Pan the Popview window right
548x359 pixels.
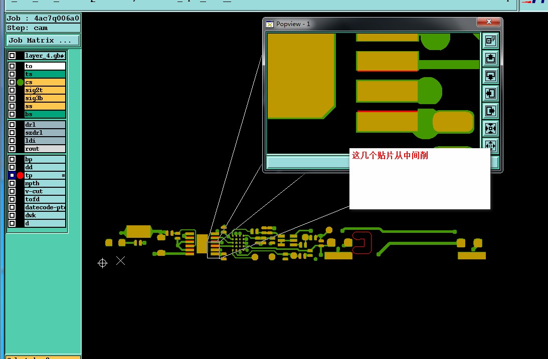(x=490, y=111)
